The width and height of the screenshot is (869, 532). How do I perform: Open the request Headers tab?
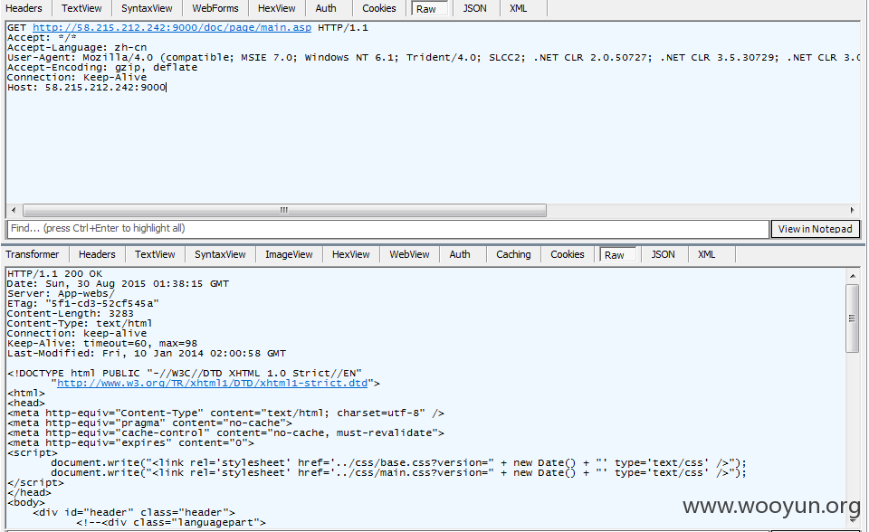24,8
